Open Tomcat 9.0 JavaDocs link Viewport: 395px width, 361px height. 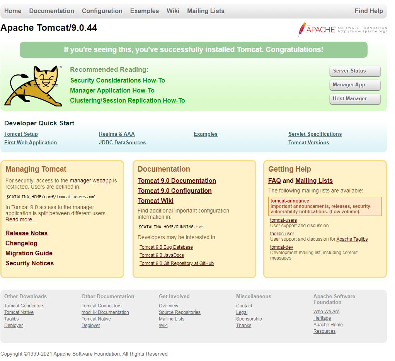[162, 255]
